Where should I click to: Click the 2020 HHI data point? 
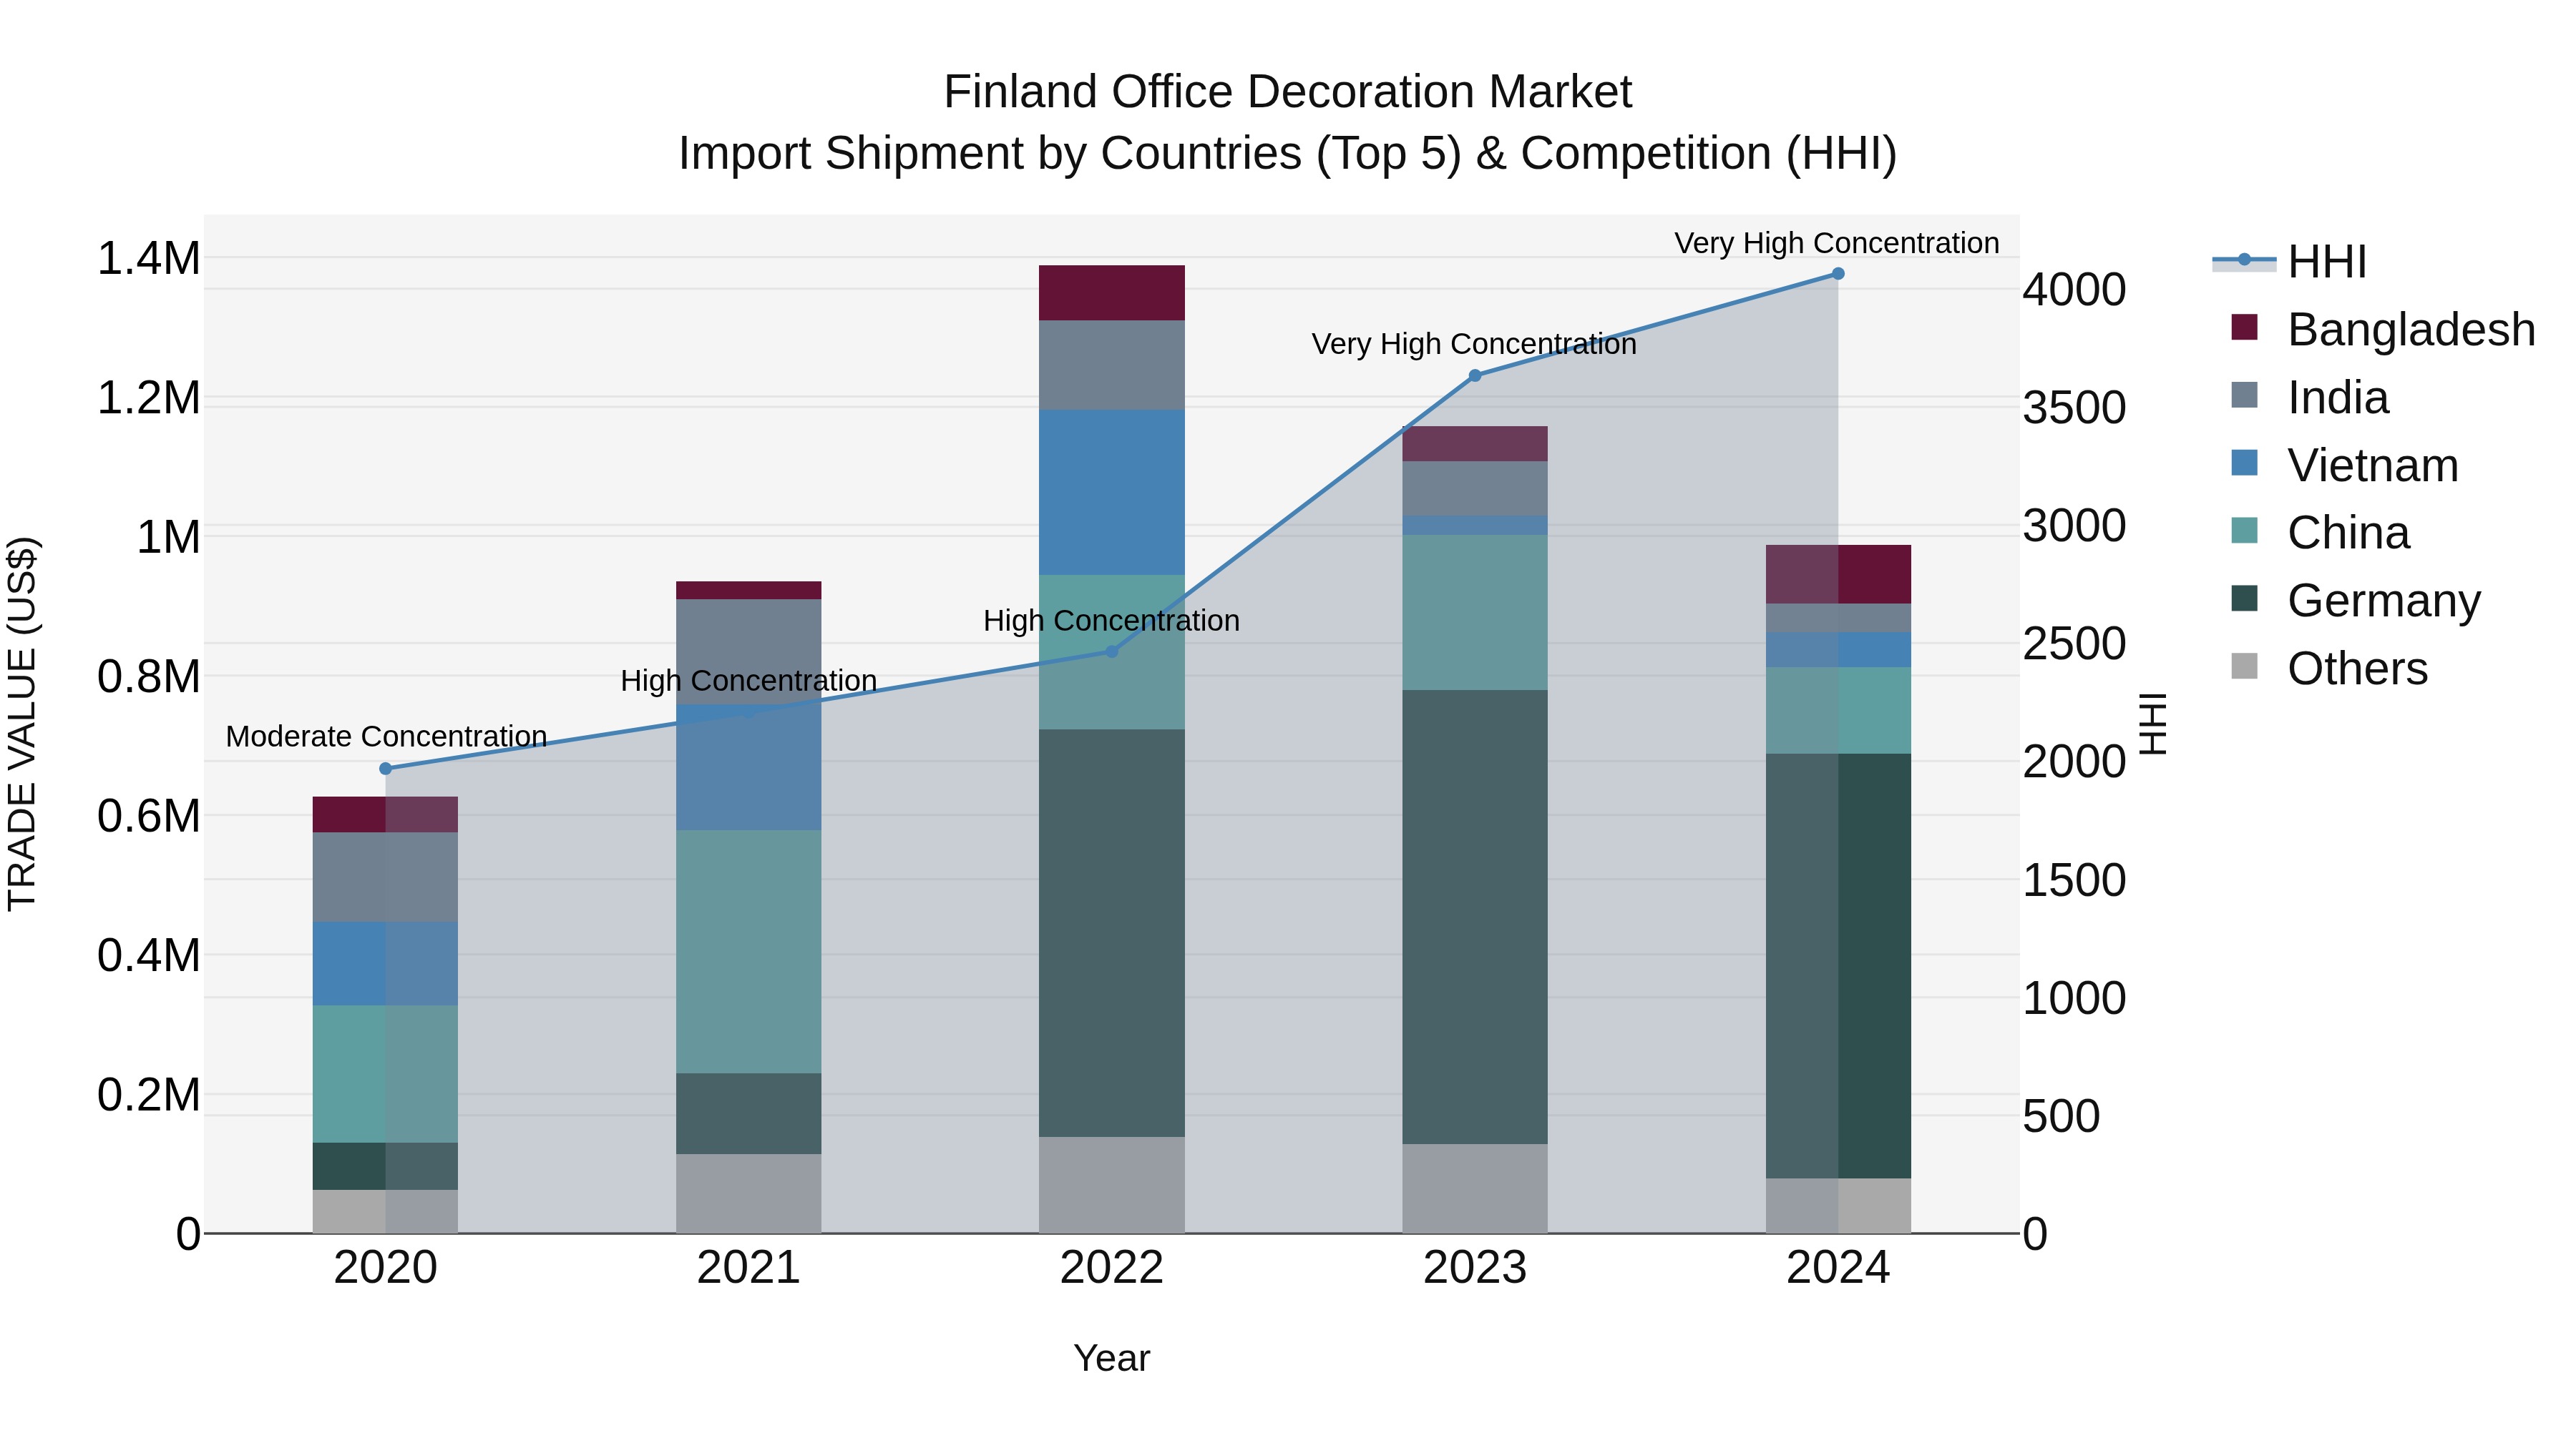[x=386, y=769]
